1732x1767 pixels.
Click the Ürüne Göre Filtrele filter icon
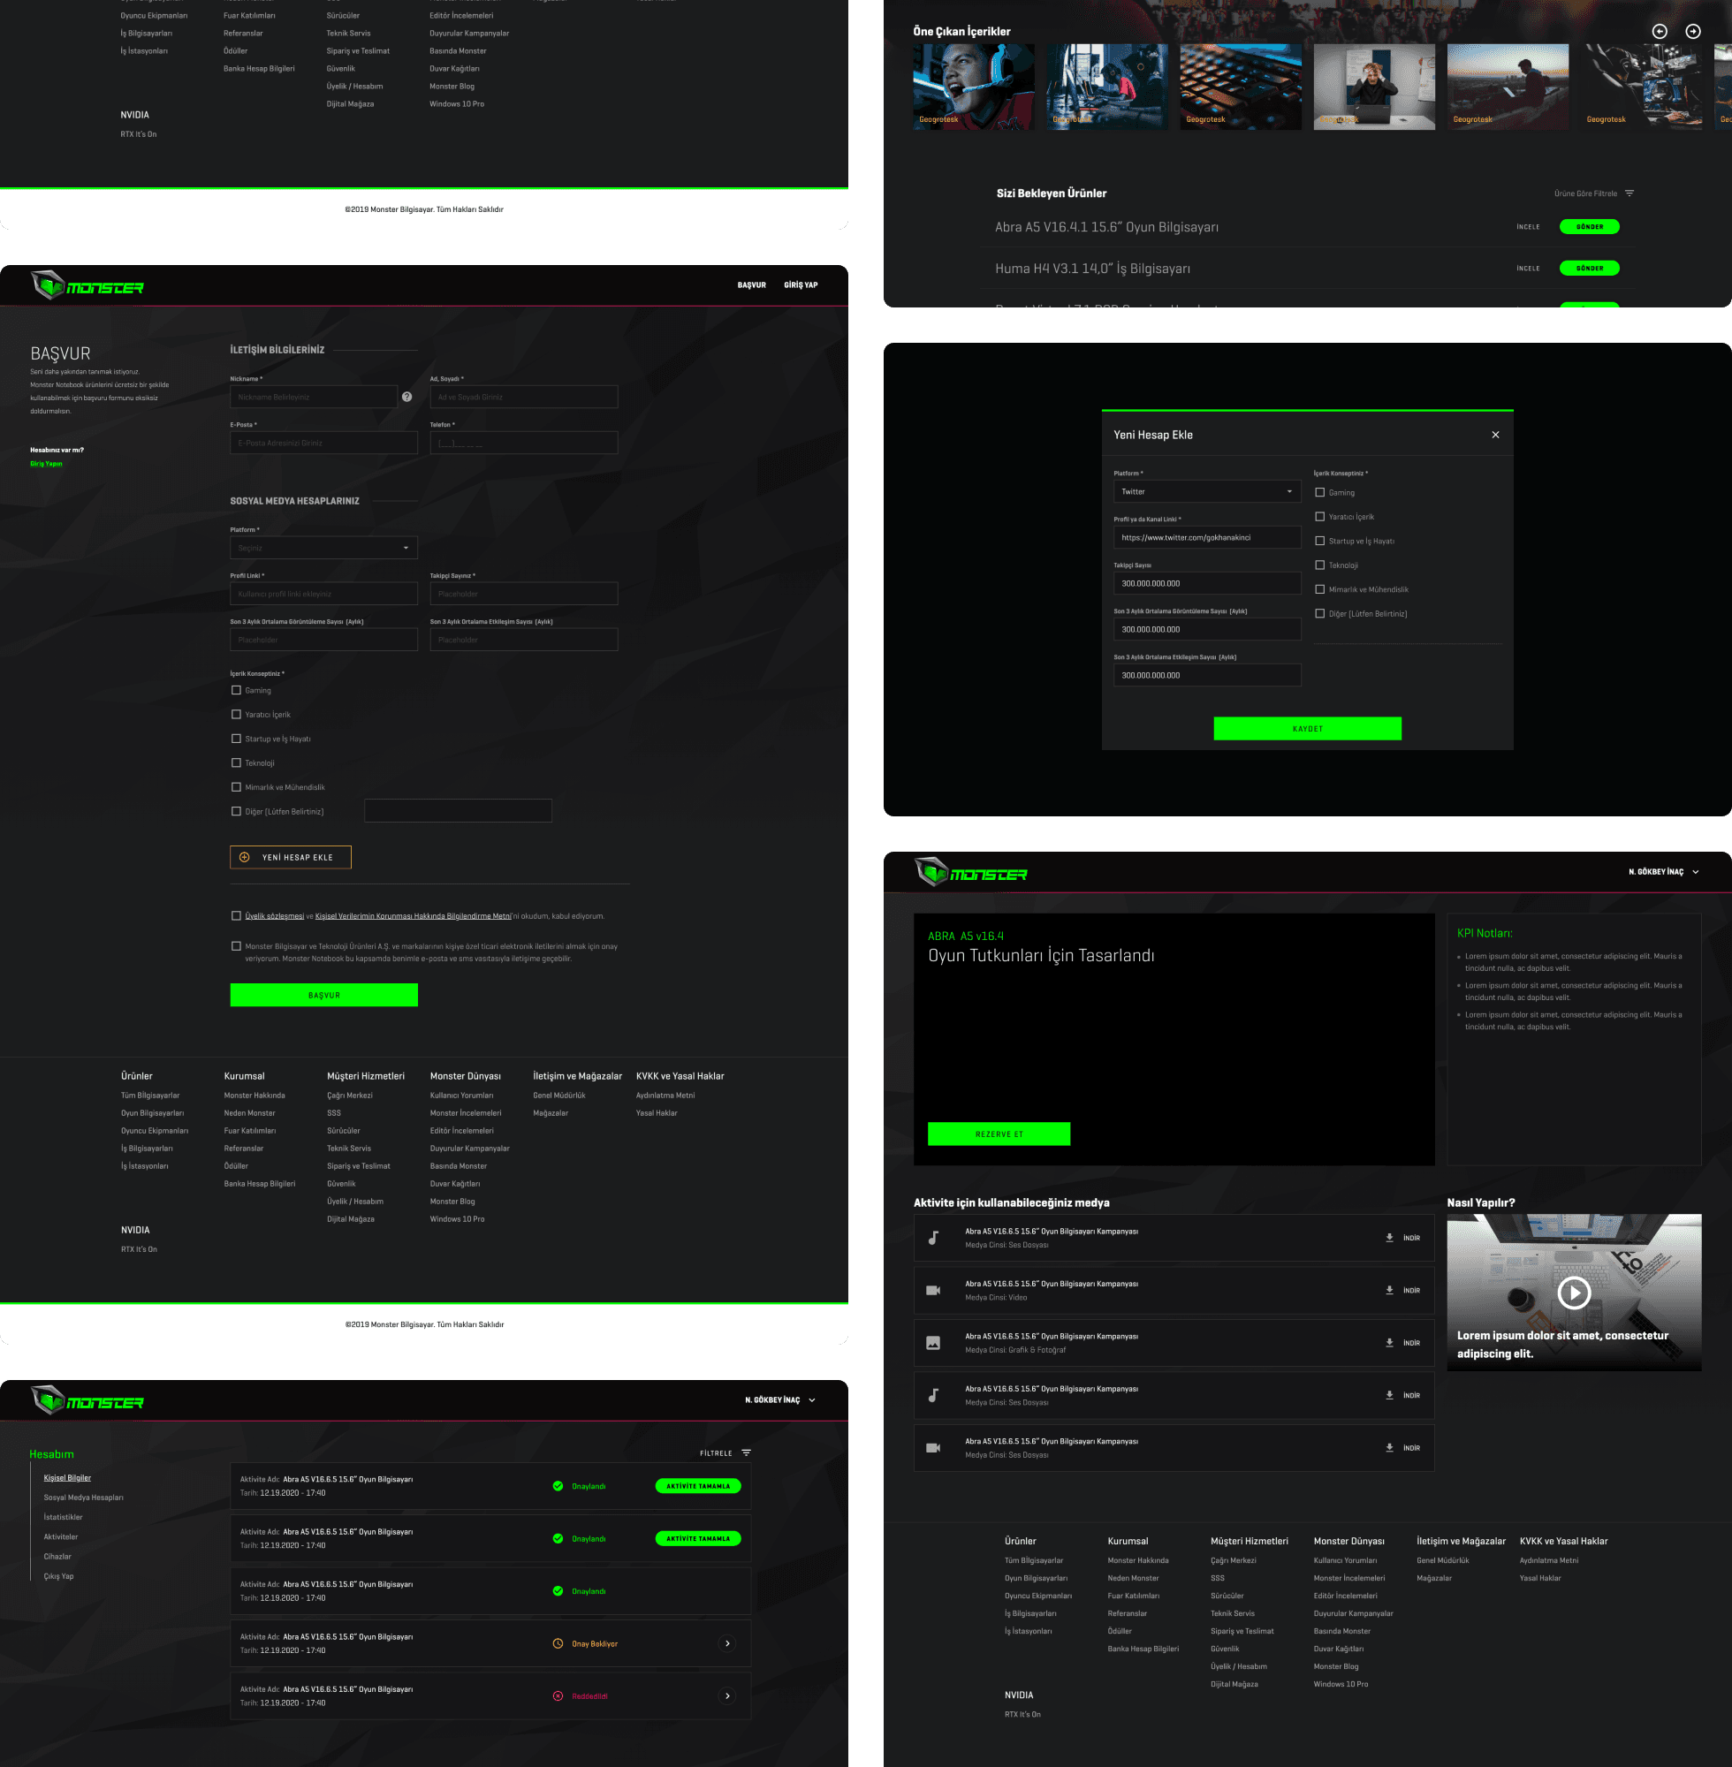click(1629, 193)
